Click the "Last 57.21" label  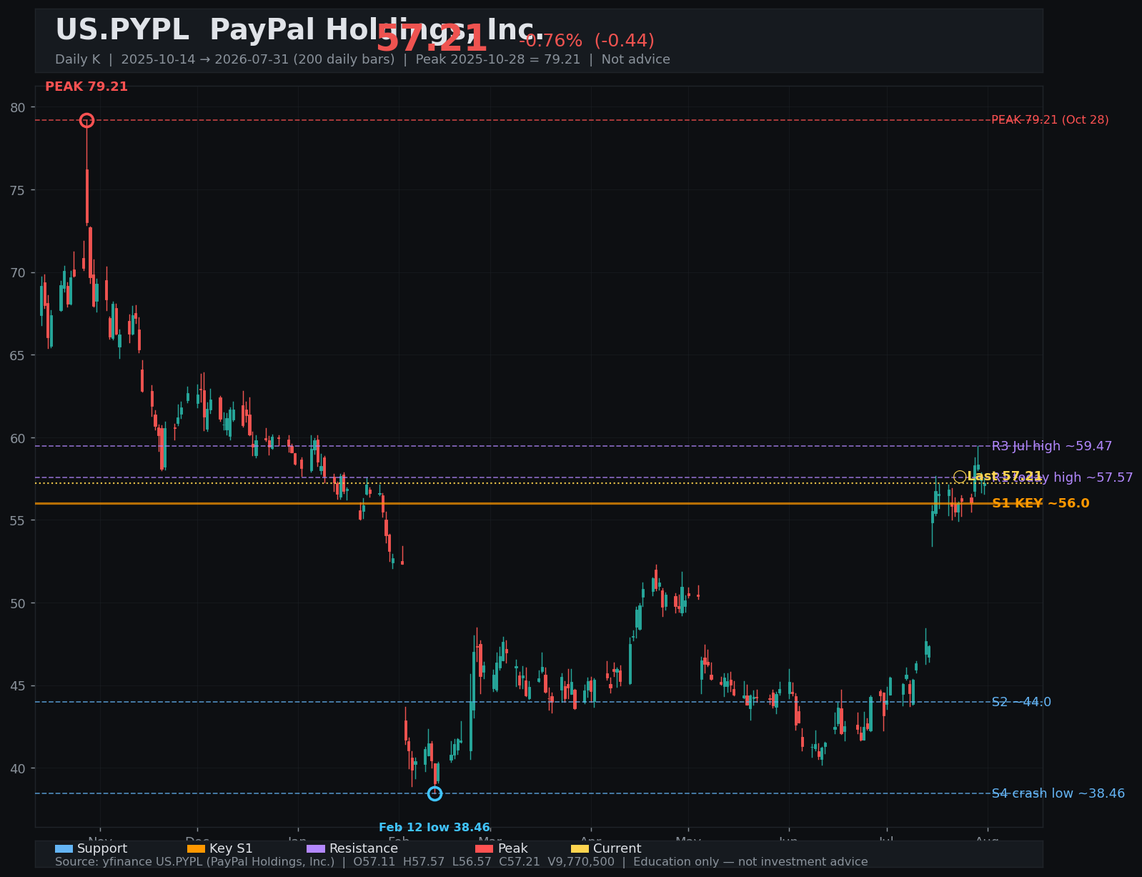1005,477
